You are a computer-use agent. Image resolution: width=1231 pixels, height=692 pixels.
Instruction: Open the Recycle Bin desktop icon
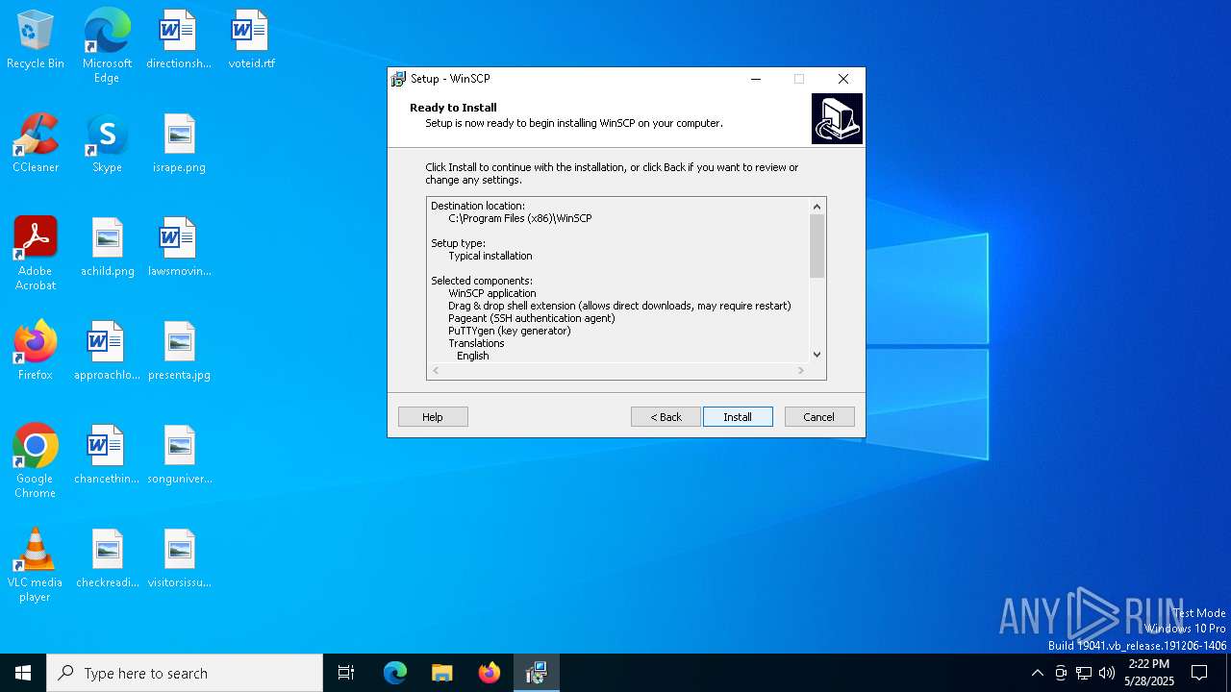click(x=36, y=40)
